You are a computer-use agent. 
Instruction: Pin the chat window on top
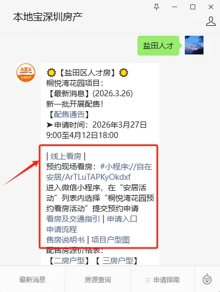[x=156, y=7]
